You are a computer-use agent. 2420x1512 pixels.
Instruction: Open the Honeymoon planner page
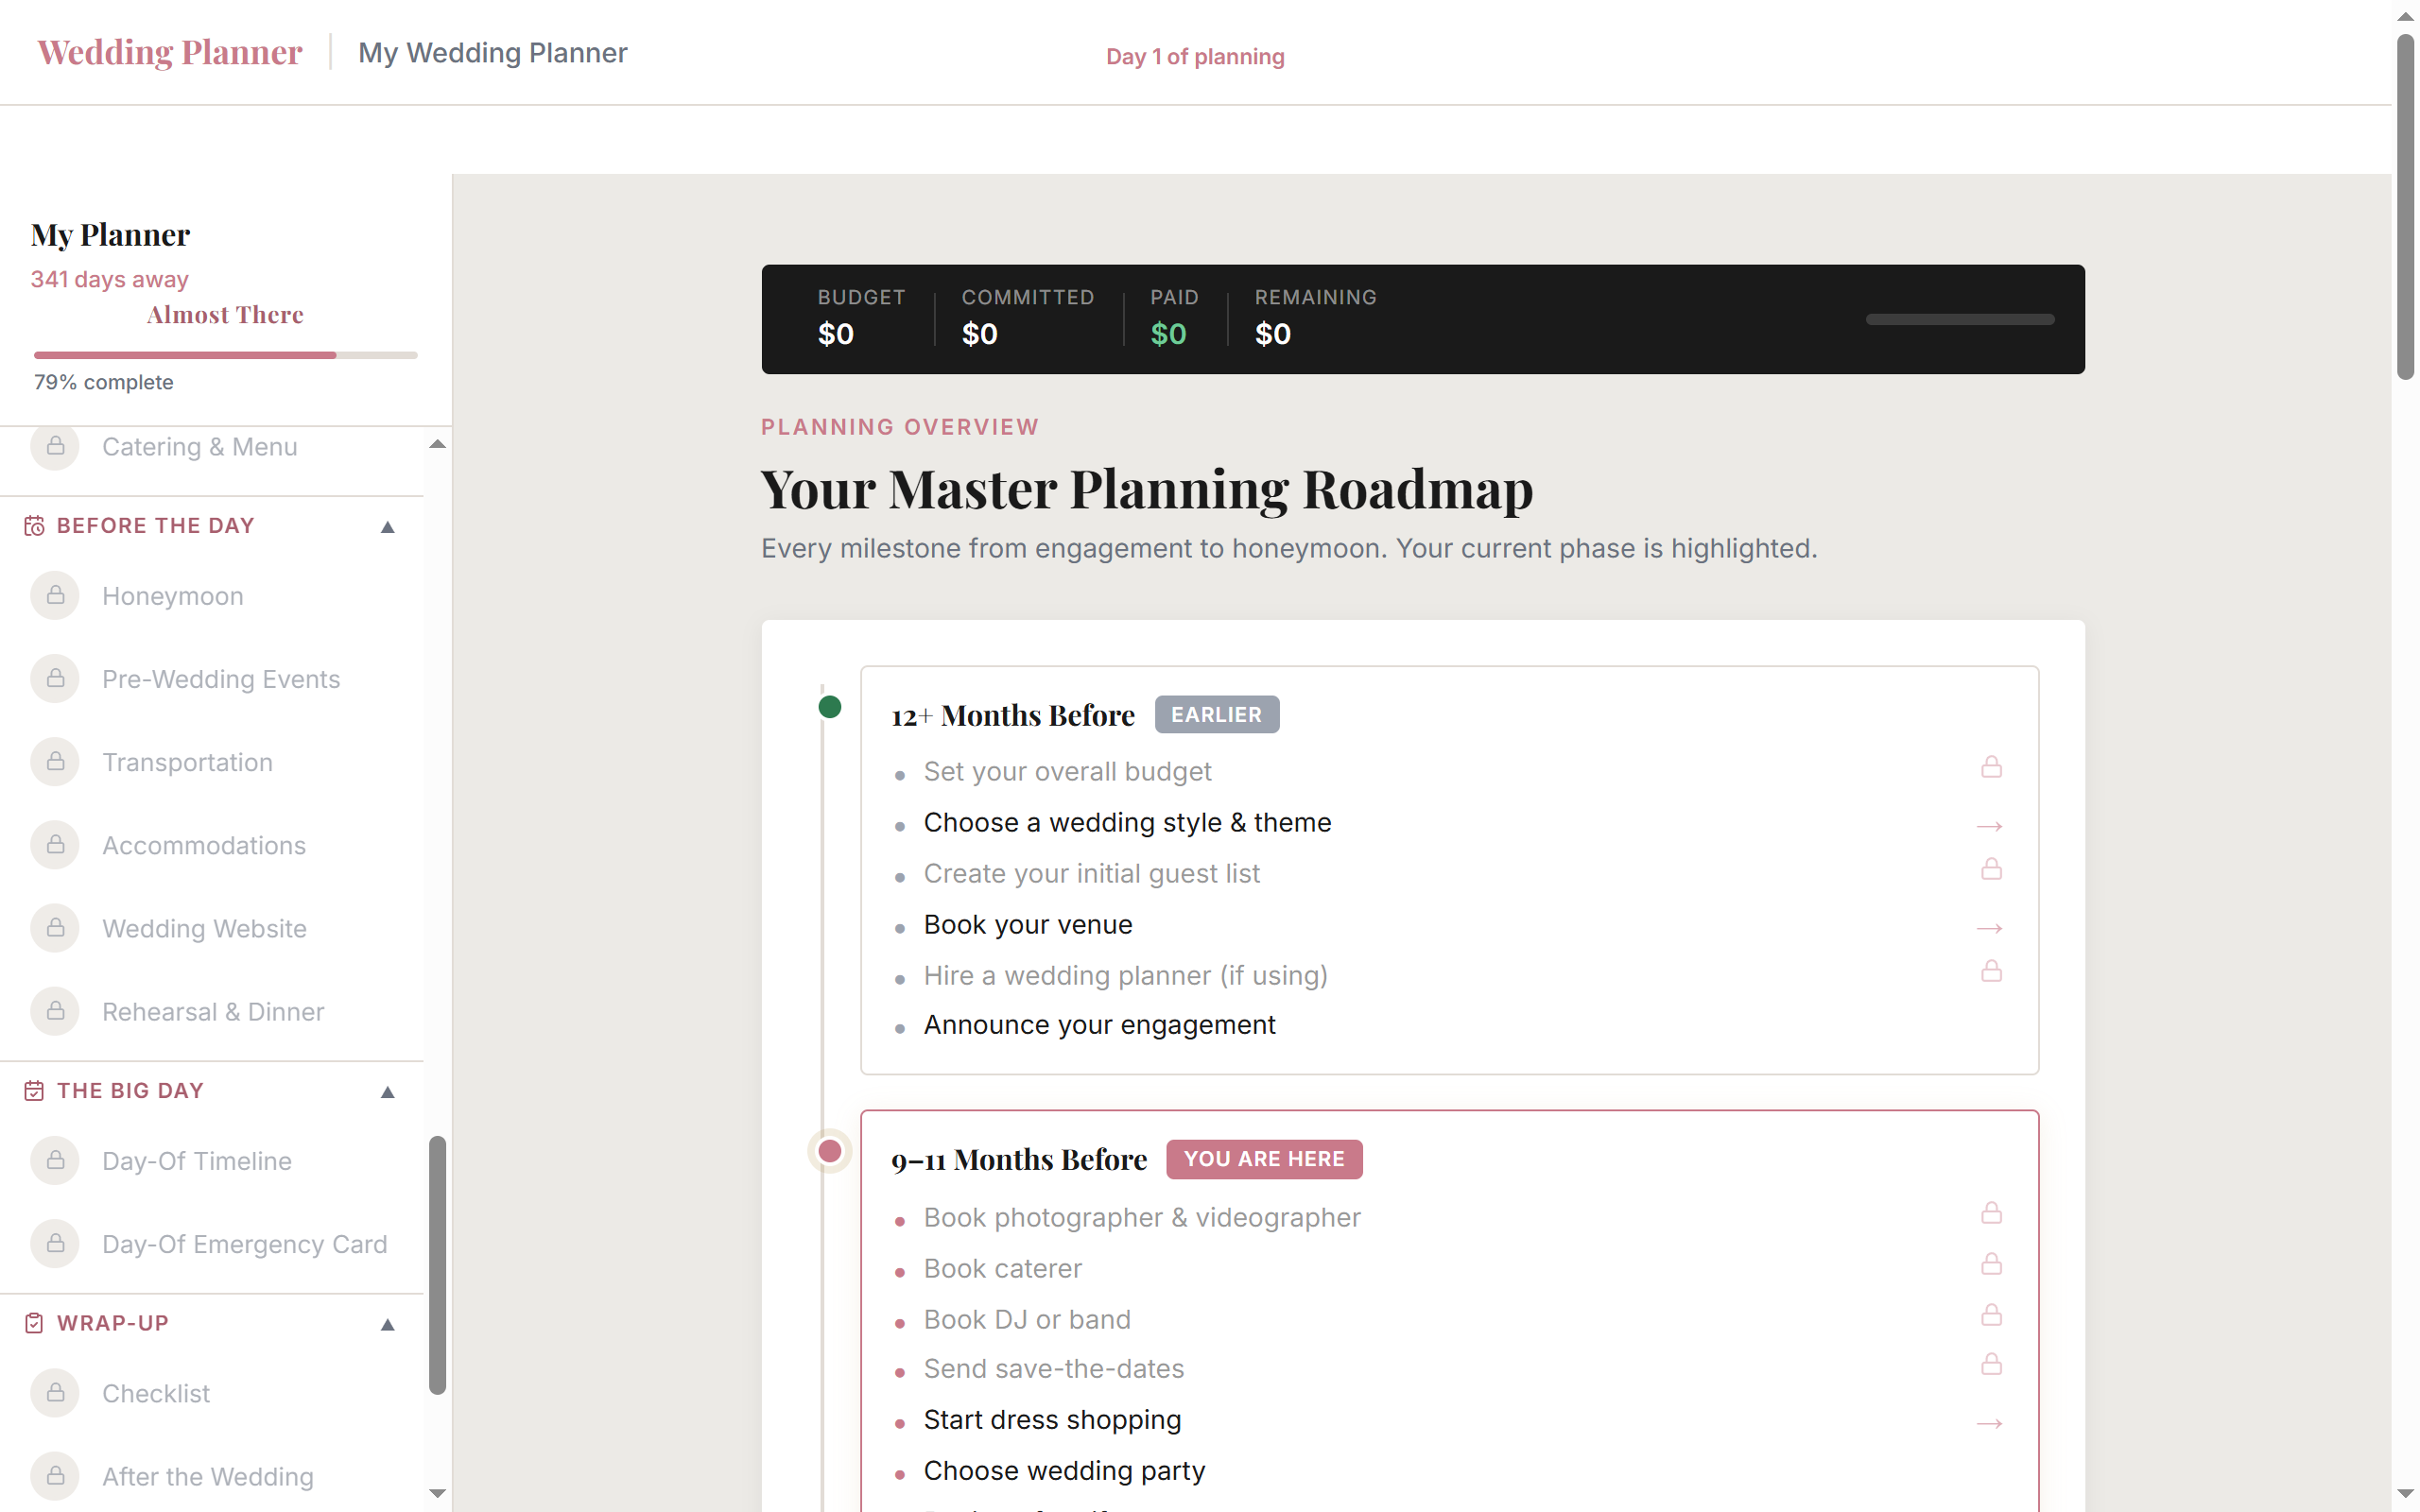pos(212,596)
